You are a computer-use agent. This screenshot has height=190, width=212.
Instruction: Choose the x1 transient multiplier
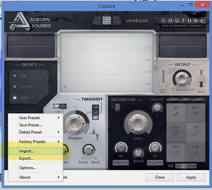coord(95,117)
